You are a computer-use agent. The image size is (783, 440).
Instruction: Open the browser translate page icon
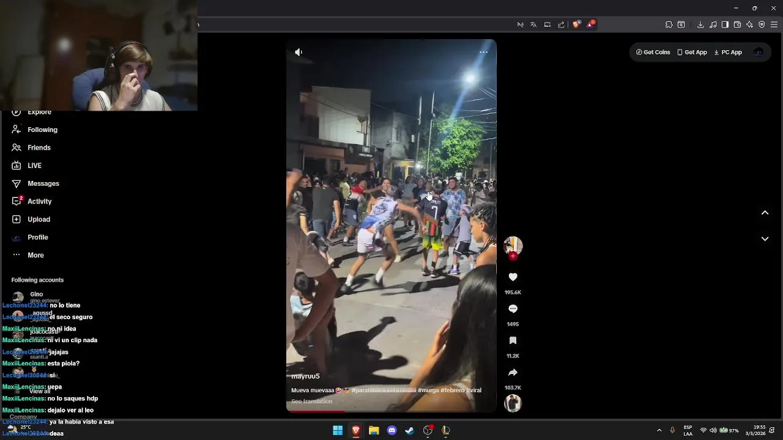pos(533,24)
